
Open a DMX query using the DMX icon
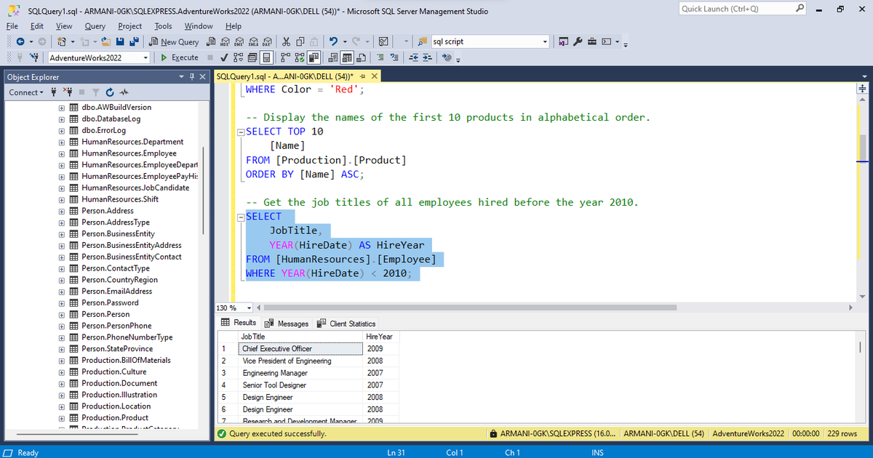[239, 42]
